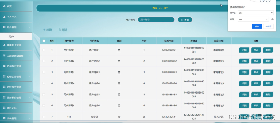Check the checkbox for row 用户账号1

(x=44, y=50)
